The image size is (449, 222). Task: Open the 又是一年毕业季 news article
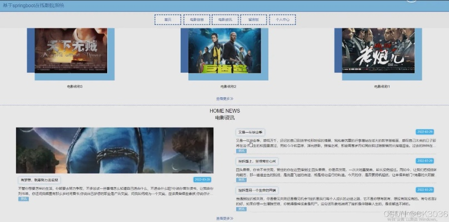[248, 132]
